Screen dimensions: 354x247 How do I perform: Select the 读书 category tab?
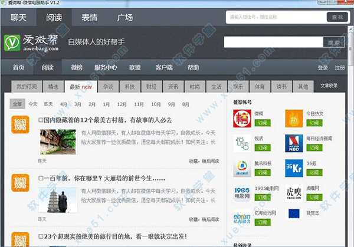[x=281, y=87]
